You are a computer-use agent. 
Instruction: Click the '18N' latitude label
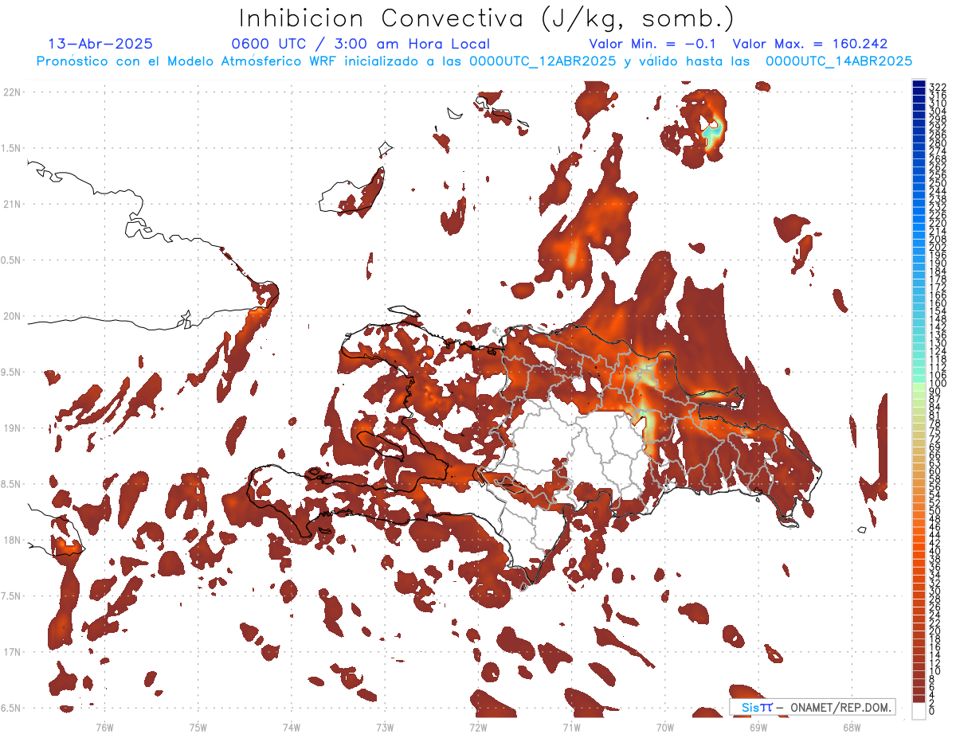(x=12, y=540)
